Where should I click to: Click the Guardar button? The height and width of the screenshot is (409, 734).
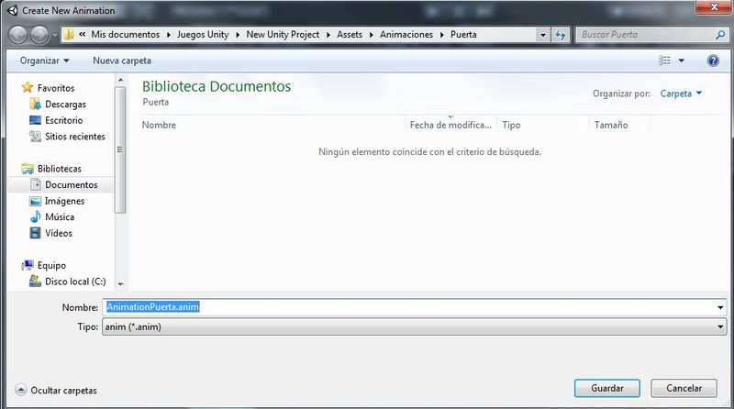[x=607, y=389]
